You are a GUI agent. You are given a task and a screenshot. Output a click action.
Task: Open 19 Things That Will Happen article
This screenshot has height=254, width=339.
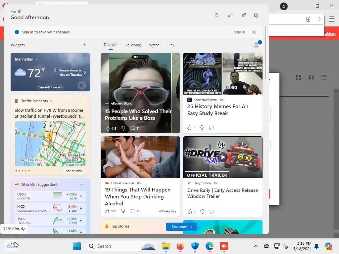pos(138,196)
